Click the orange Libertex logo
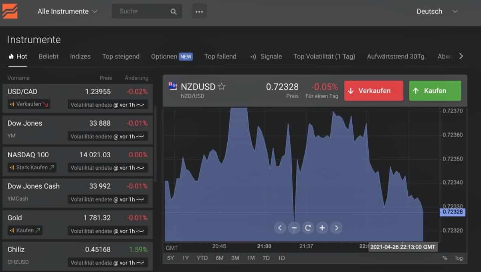 (x=10, y=11)
